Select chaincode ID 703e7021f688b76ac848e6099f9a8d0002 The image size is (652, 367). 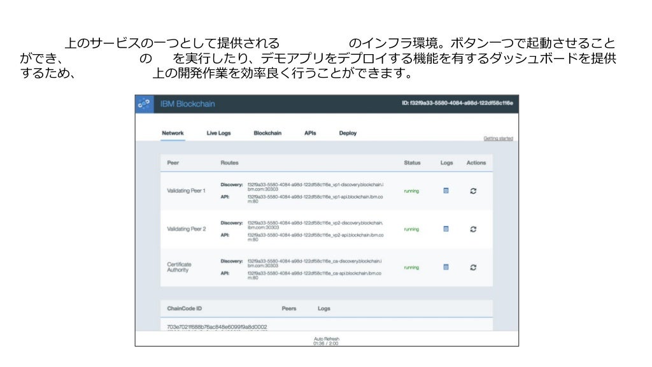[217, 327]
